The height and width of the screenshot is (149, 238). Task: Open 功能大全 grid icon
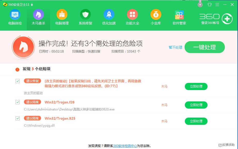click(132, 14)
